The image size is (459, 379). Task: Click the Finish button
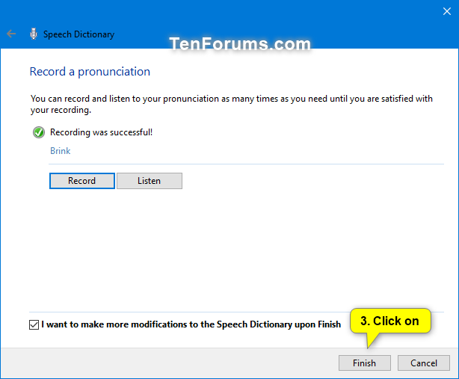pyautogui.click(x=365, y=363)
